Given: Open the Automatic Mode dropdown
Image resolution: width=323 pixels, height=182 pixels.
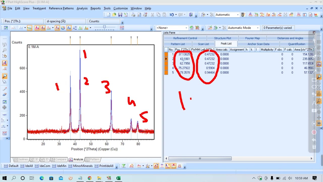Looking at the screenshot, I should [x=258, y=28].
